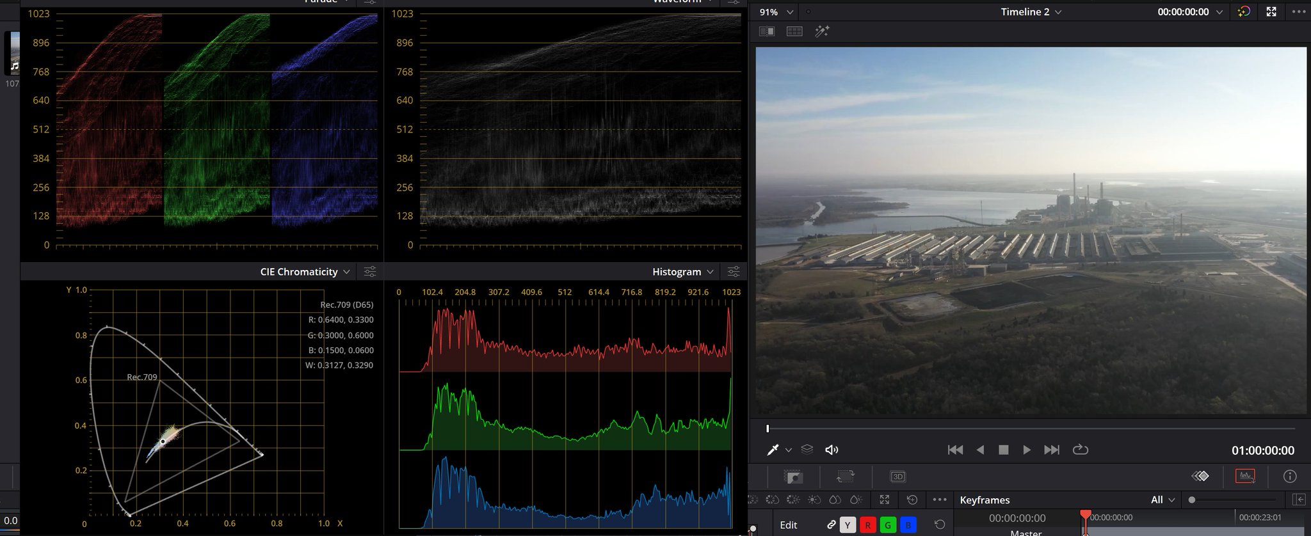
Task: Click the 00:00:00:00 Keyframes timecode field
Action: tap(1017, 518)
